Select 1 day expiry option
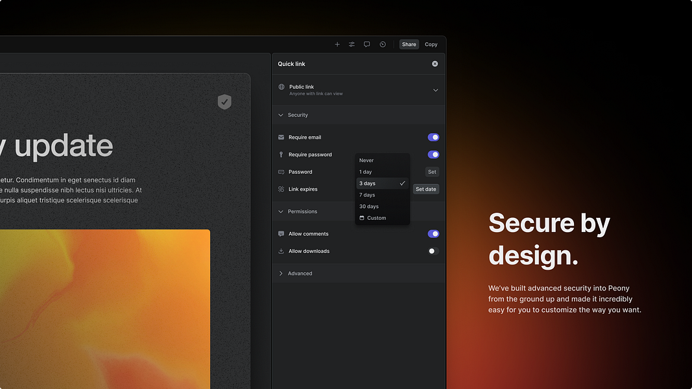 click(x=382, y=172)
